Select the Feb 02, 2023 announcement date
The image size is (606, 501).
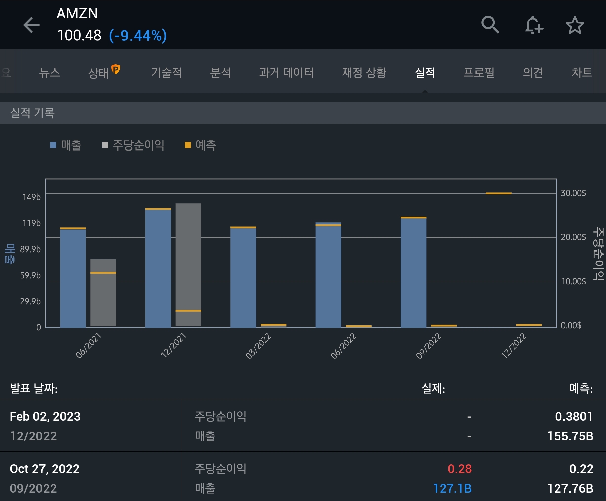pos(45,416)
